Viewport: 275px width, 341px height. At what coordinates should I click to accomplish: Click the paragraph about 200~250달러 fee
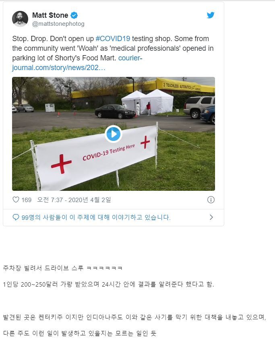tap(109, 284)
